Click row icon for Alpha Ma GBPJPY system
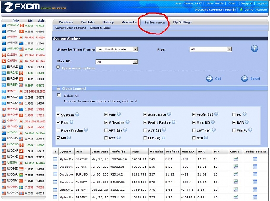 (55, 197)
